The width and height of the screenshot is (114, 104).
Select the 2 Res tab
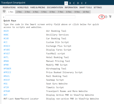click(19, 12)
